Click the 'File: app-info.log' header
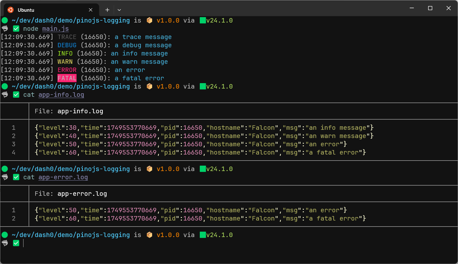The image size is (458, 264). click(69, 111)
